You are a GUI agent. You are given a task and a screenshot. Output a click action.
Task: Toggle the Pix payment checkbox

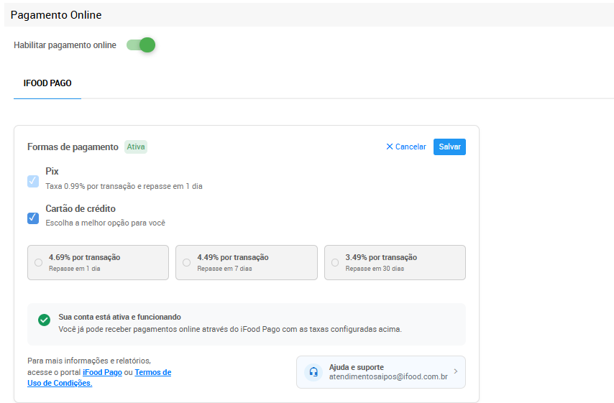tap(33, 181)
